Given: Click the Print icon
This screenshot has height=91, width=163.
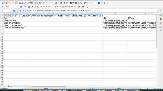Looking at the screenshot, I should click(x=22, y=3).
